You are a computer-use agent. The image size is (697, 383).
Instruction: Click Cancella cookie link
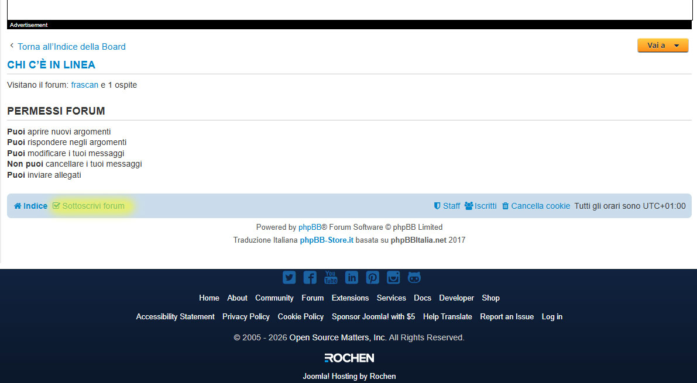536,206
